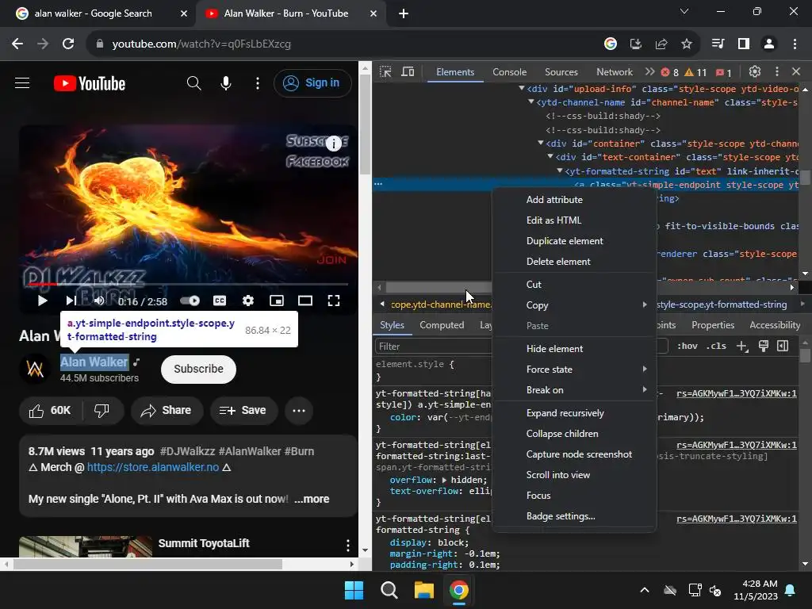Open the Network tab
The width and height of the screenshot is (812, 609).
[615, 72]
